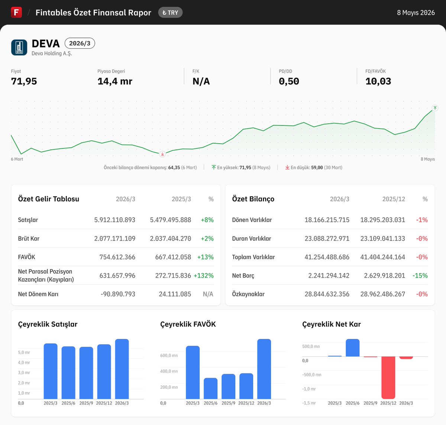This screenshot has width=446, height=425.
Task: Click the green arrow icon beside En yüksek
Action: [214, 167]
